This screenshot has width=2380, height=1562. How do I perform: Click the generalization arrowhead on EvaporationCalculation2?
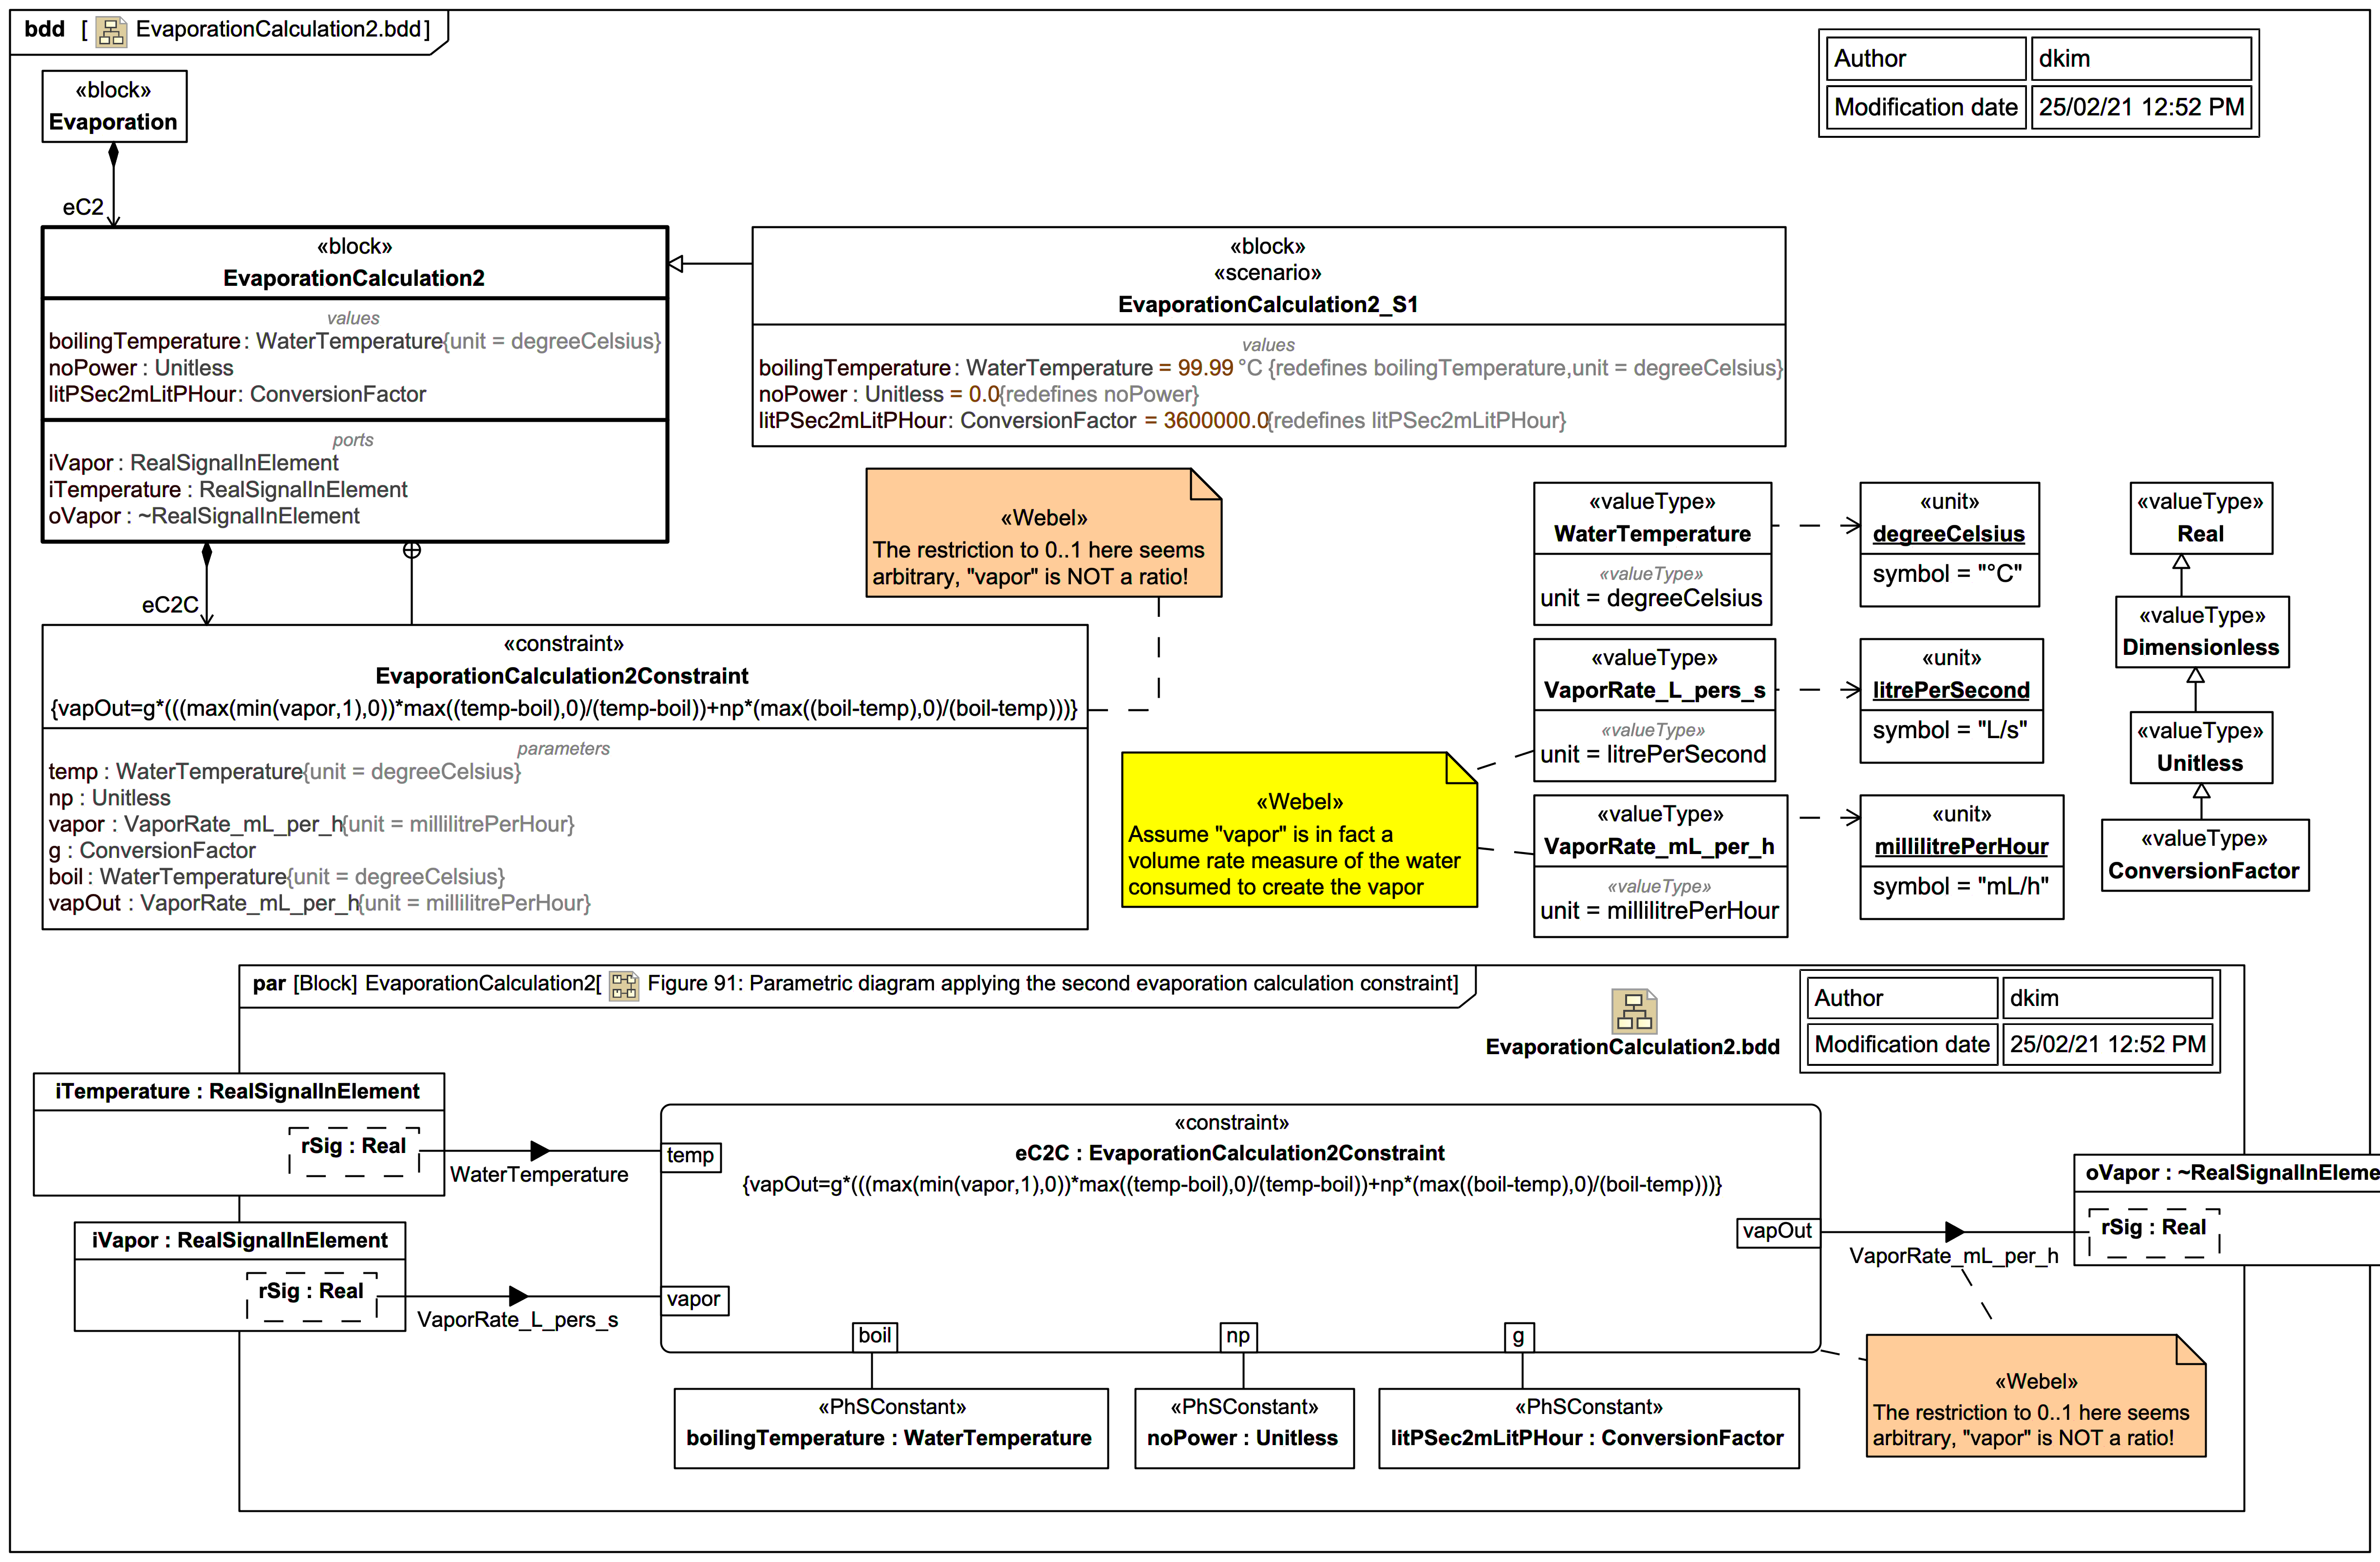676,264
